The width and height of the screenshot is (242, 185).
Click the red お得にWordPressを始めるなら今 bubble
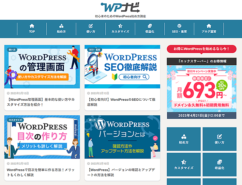[x=201, y=49]
